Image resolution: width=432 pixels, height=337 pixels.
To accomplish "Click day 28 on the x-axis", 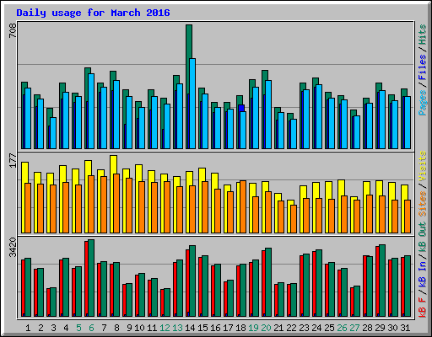I will pos(367,328).
